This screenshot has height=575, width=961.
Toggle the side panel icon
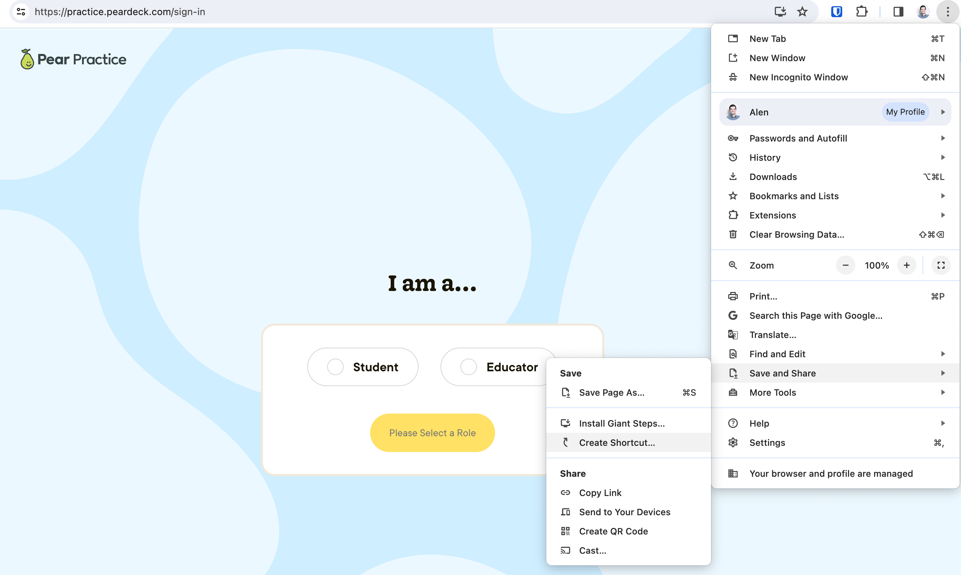(898, 12)
